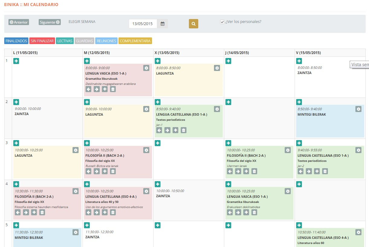This screenshot has height=247, width=369.
Task: Open the calendar date picker icon
Action: tap(162, 24)
